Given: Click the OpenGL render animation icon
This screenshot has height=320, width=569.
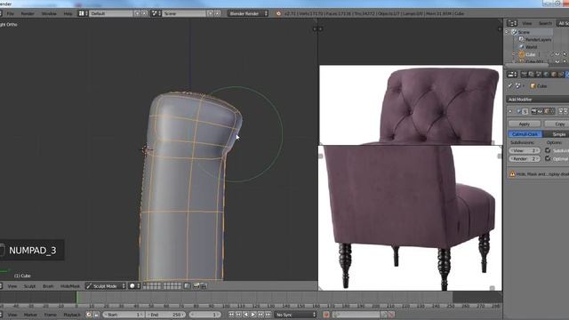Looking at the screenshot, I should (x=204, y=286).
